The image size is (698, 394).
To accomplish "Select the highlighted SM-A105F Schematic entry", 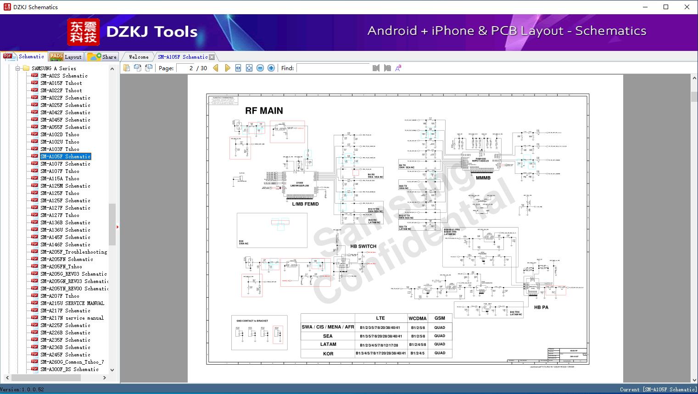I will [x=66, y=156].
